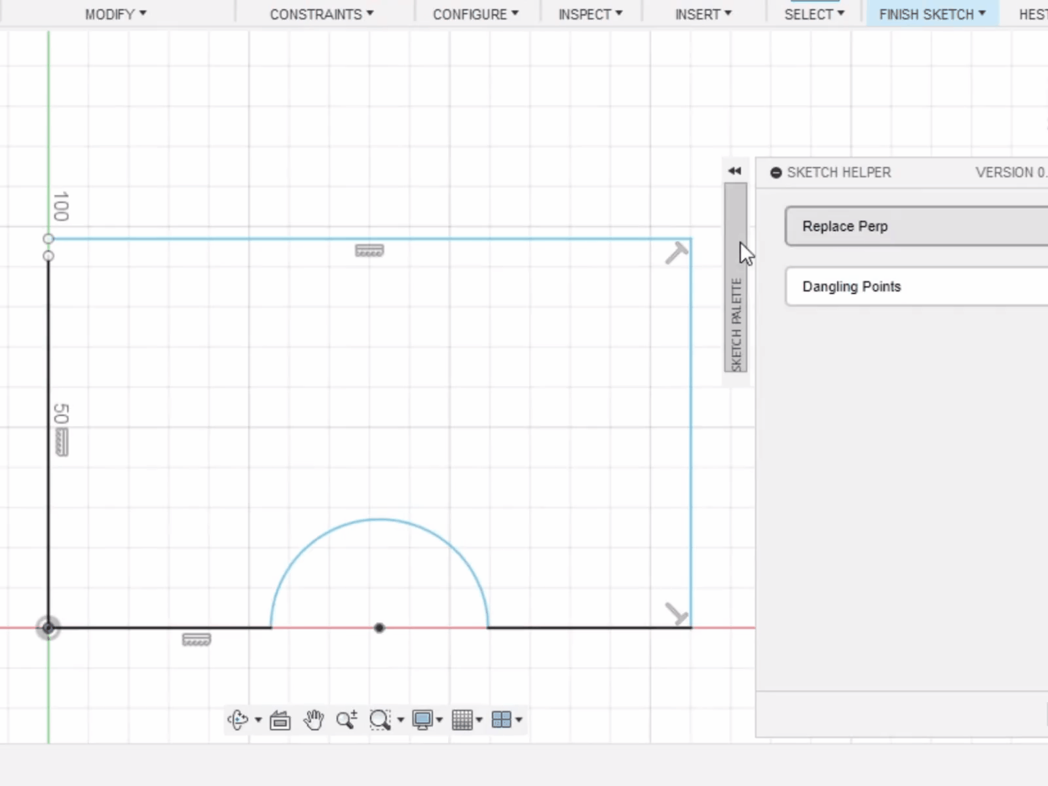Select the arc center point
Screen dimensions: 1048x786
pyautogui.click(x=379, y=628)
